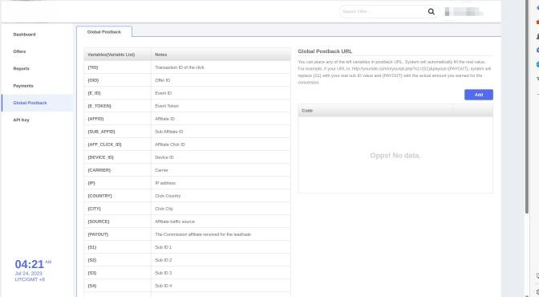Screen dimensions: 539x297
Task: Select the {E_TOKEN} variable cell
Action: [118, 106]
